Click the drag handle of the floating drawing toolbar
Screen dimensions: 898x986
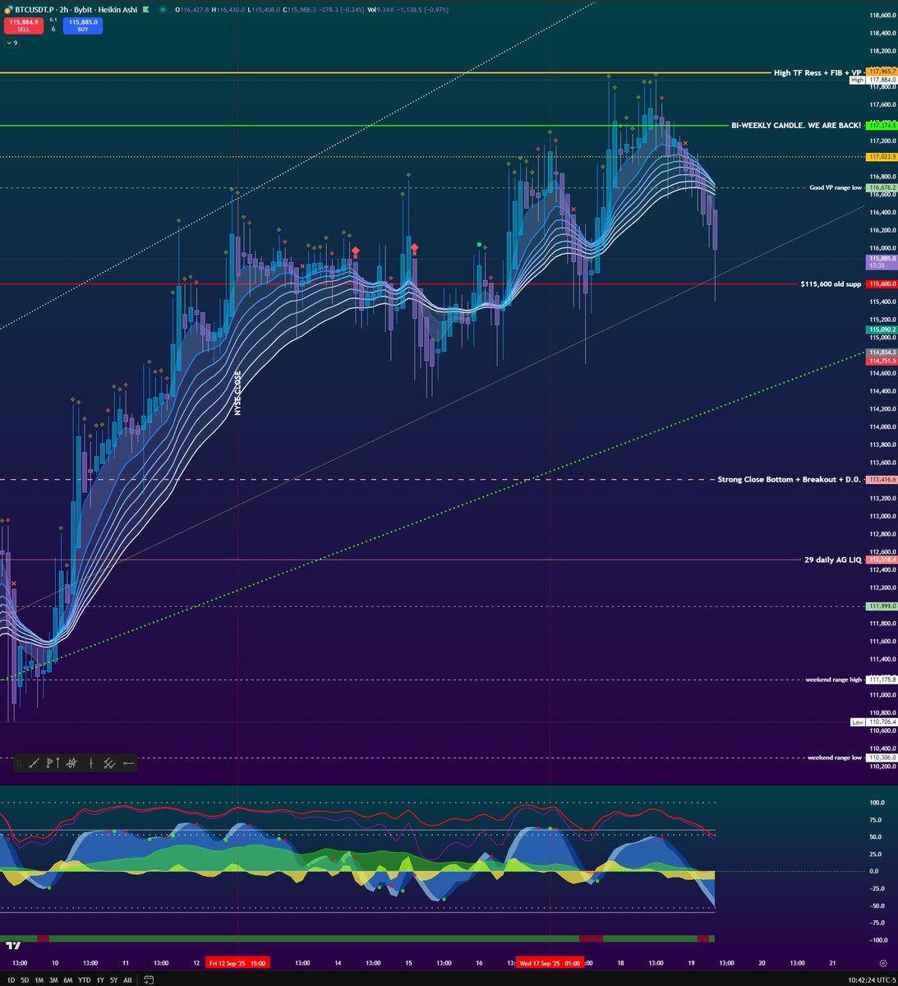tap(19, 763)
